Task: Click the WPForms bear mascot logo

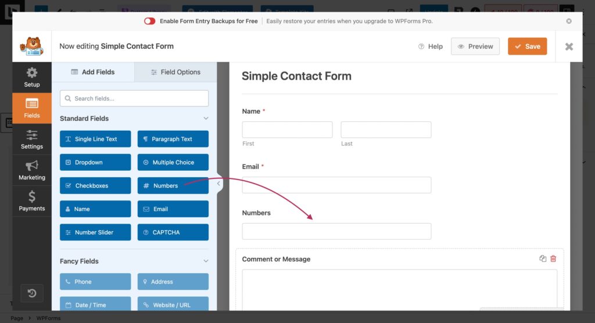Action: [x=32, y=46]
